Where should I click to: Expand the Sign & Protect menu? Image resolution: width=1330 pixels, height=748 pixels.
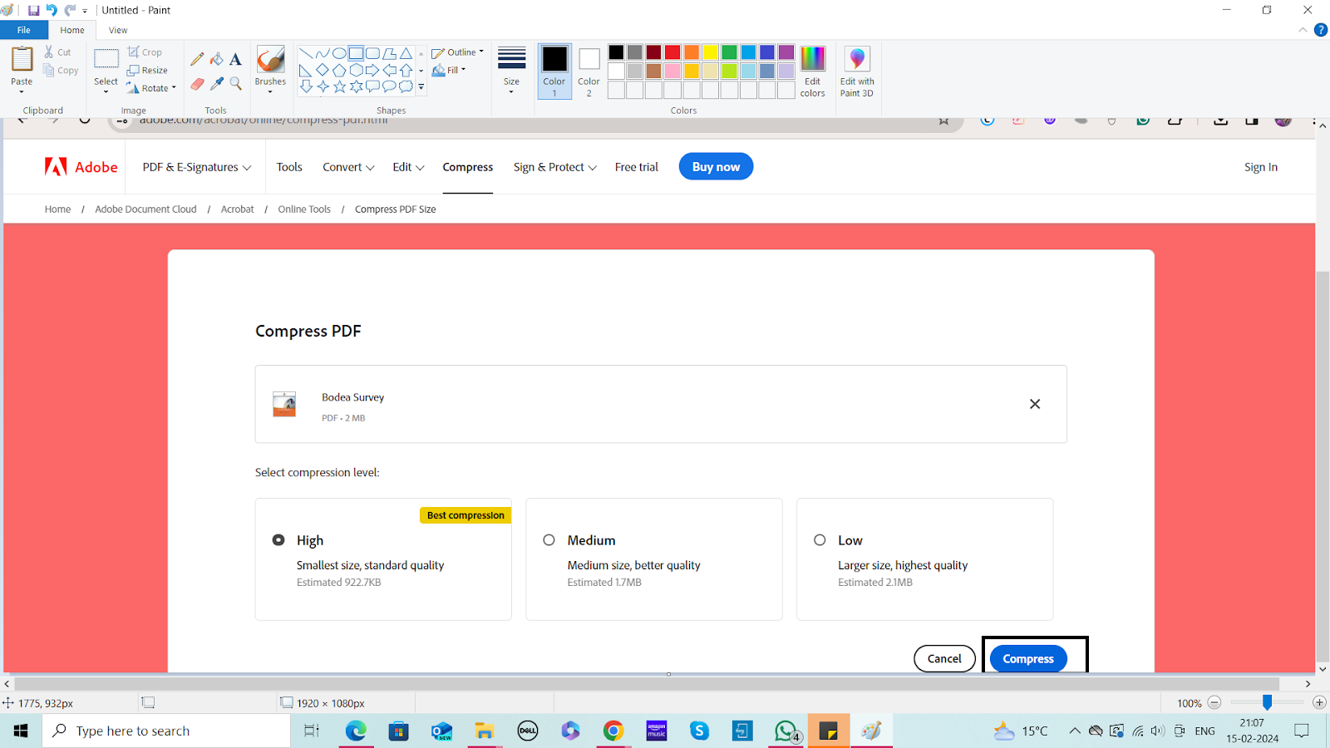pyautogui.click(x=554, y=167)
